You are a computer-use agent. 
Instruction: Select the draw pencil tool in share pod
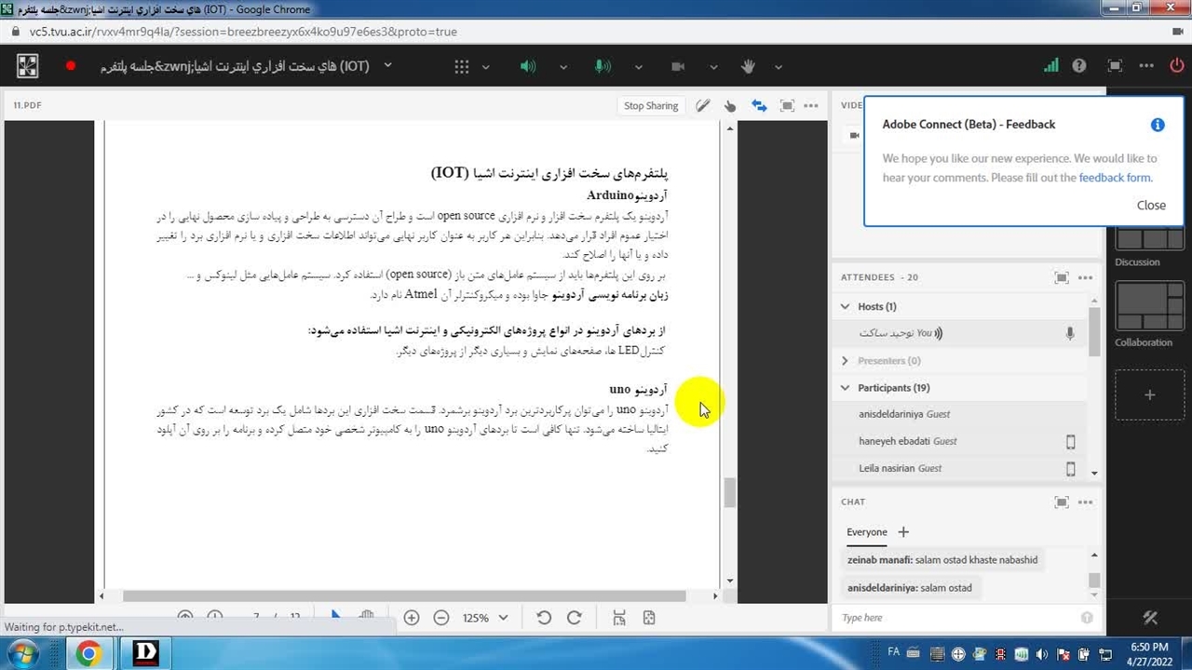click(x=703, y=106)
